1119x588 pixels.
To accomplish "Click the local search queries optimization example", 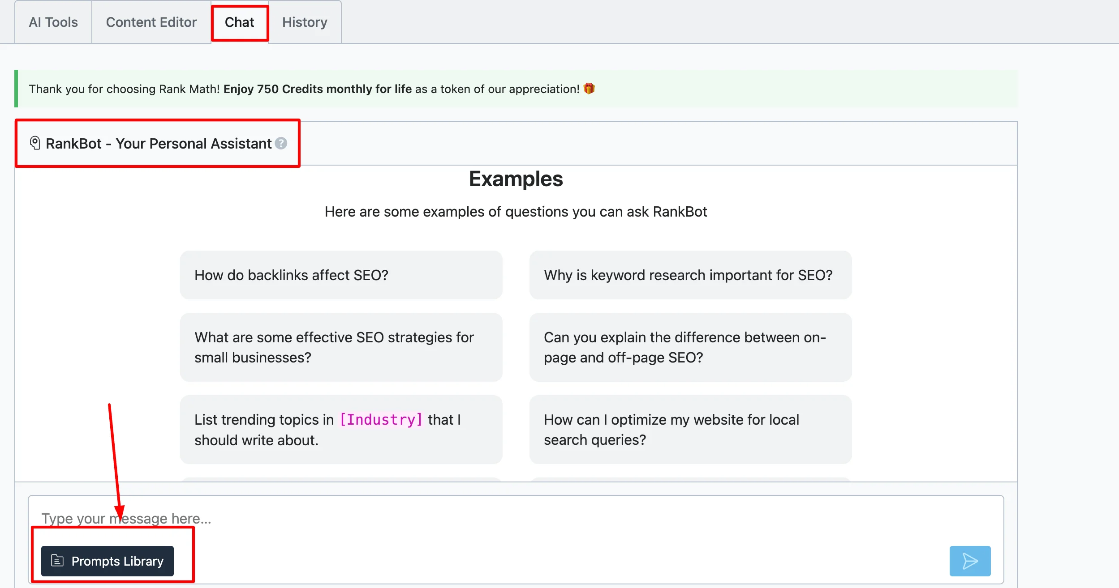I will coord(690,429).
